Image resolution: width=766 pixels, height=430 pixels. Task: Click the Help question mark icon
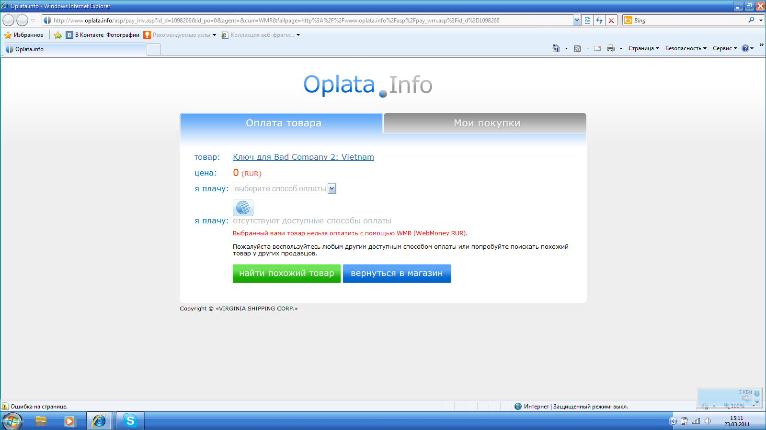745,48
